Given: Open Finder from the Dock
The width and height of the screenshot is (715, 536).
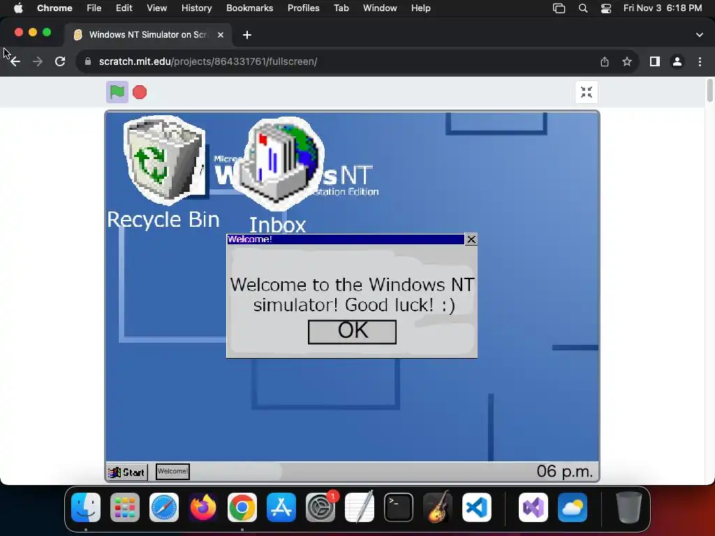Looking at the screenshot, I should click(x=86, y=507).
